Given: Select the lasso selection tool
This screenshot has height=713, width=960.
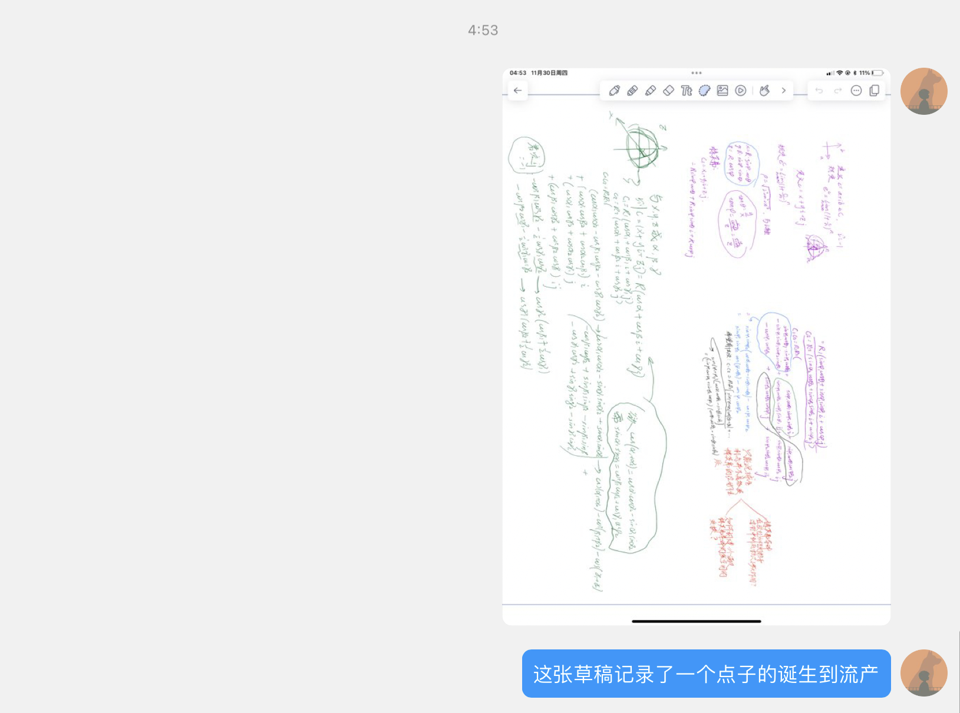Looking at the screenshot, I should tap(705, 91).
